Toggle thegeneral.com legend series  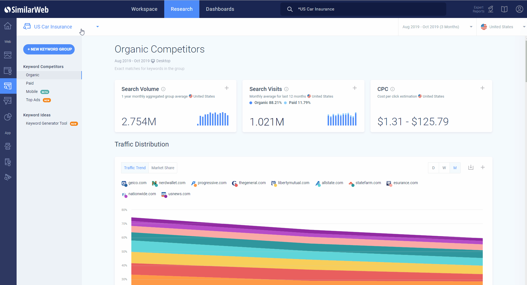(249, 183)
